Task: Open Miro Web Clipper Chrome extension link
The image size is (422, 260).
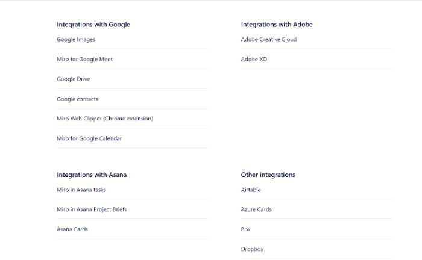Action: [105, 119]
